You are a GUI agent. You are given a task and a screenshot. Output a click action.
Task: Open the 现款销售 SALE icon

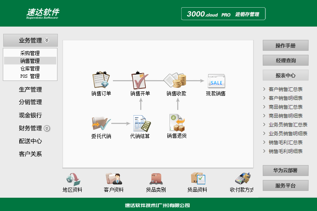(216, 81)
